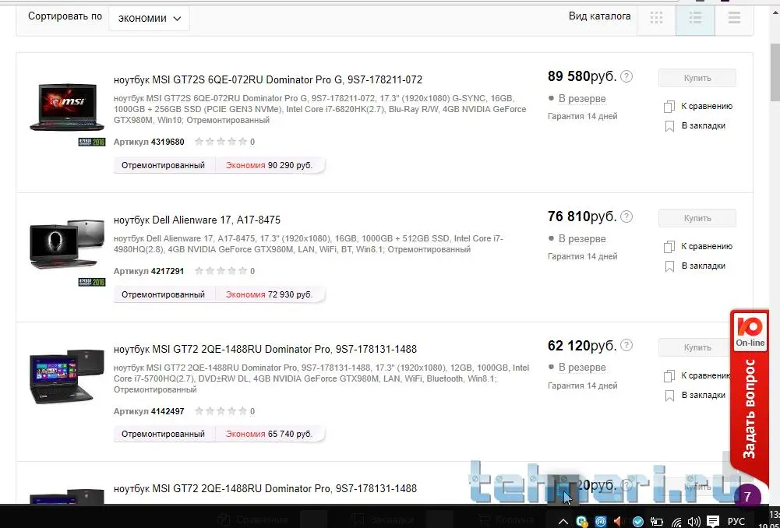Open the sort-by dropdown showing экономии

pyautogui.click(x=149, y=19)
